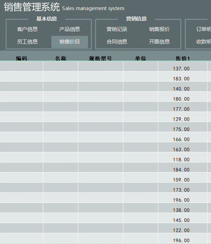This screenshot has width=211, height=244.
Task: Open the 产品信息 page
Action: point(70,29)
